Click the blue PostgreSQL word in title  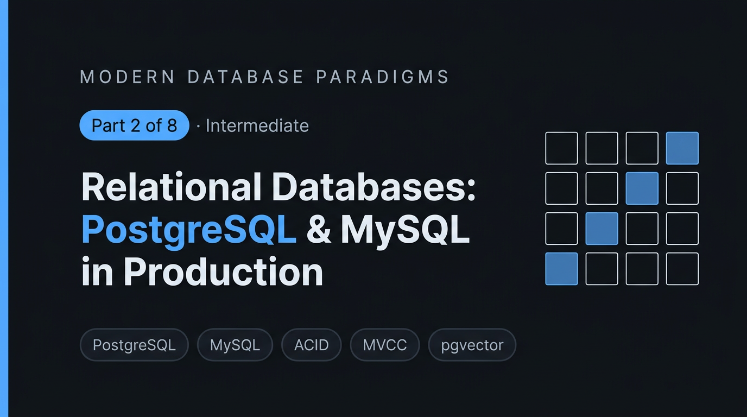tap(189, 231)
